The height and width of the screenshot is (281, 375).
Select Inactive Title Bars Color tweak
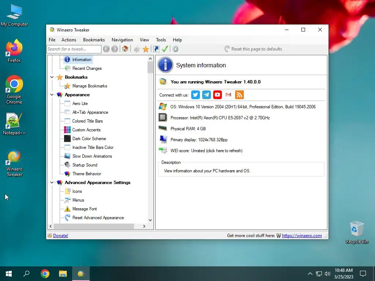click(93, 147)
